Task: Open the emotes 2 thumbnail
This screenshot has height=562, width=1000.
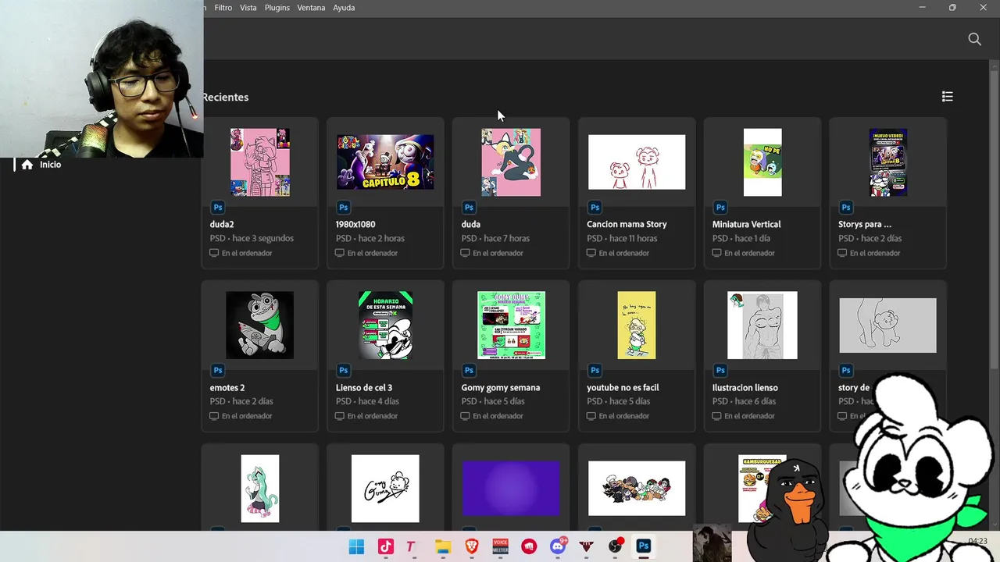Action: (260, 325)
